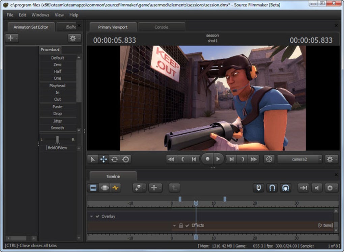Apply the Smooth procedural preset
The height and width of the screenshot is (252, 344).
pos(57,128)
